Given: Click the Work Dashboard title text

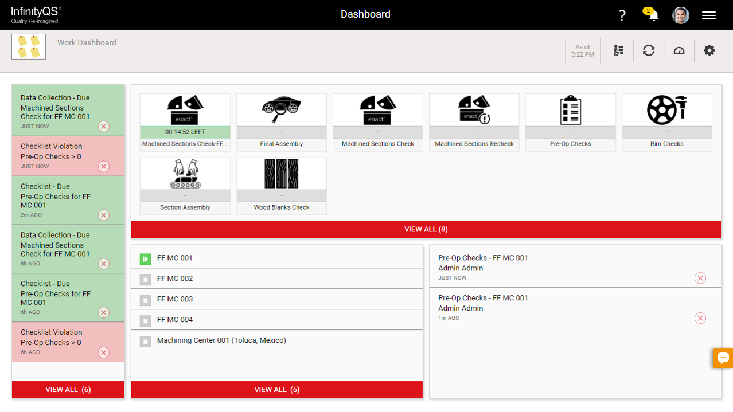Looking at the screenshot, I should [x=87, y=42].
